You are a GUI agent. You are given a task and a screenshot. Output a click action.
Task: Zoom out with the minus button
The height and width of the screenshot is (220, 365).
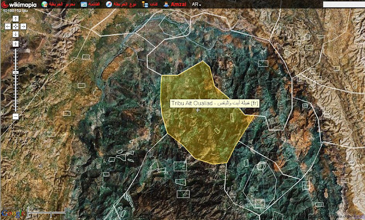point(15,116)
